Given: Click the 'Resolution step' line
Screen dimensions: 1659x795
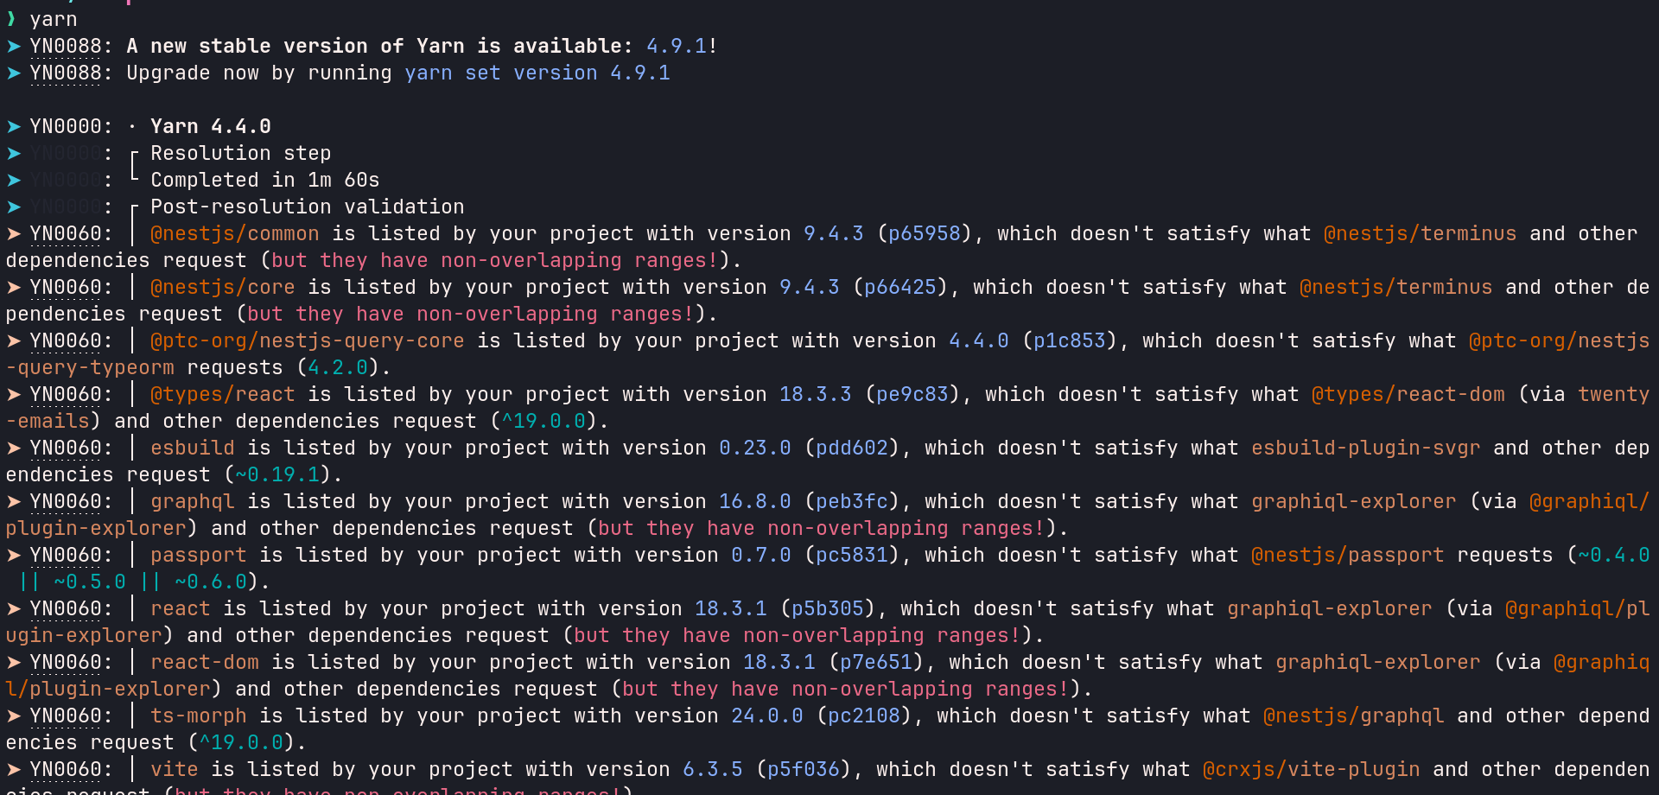Looking at the screenshot, I should 241,153.
